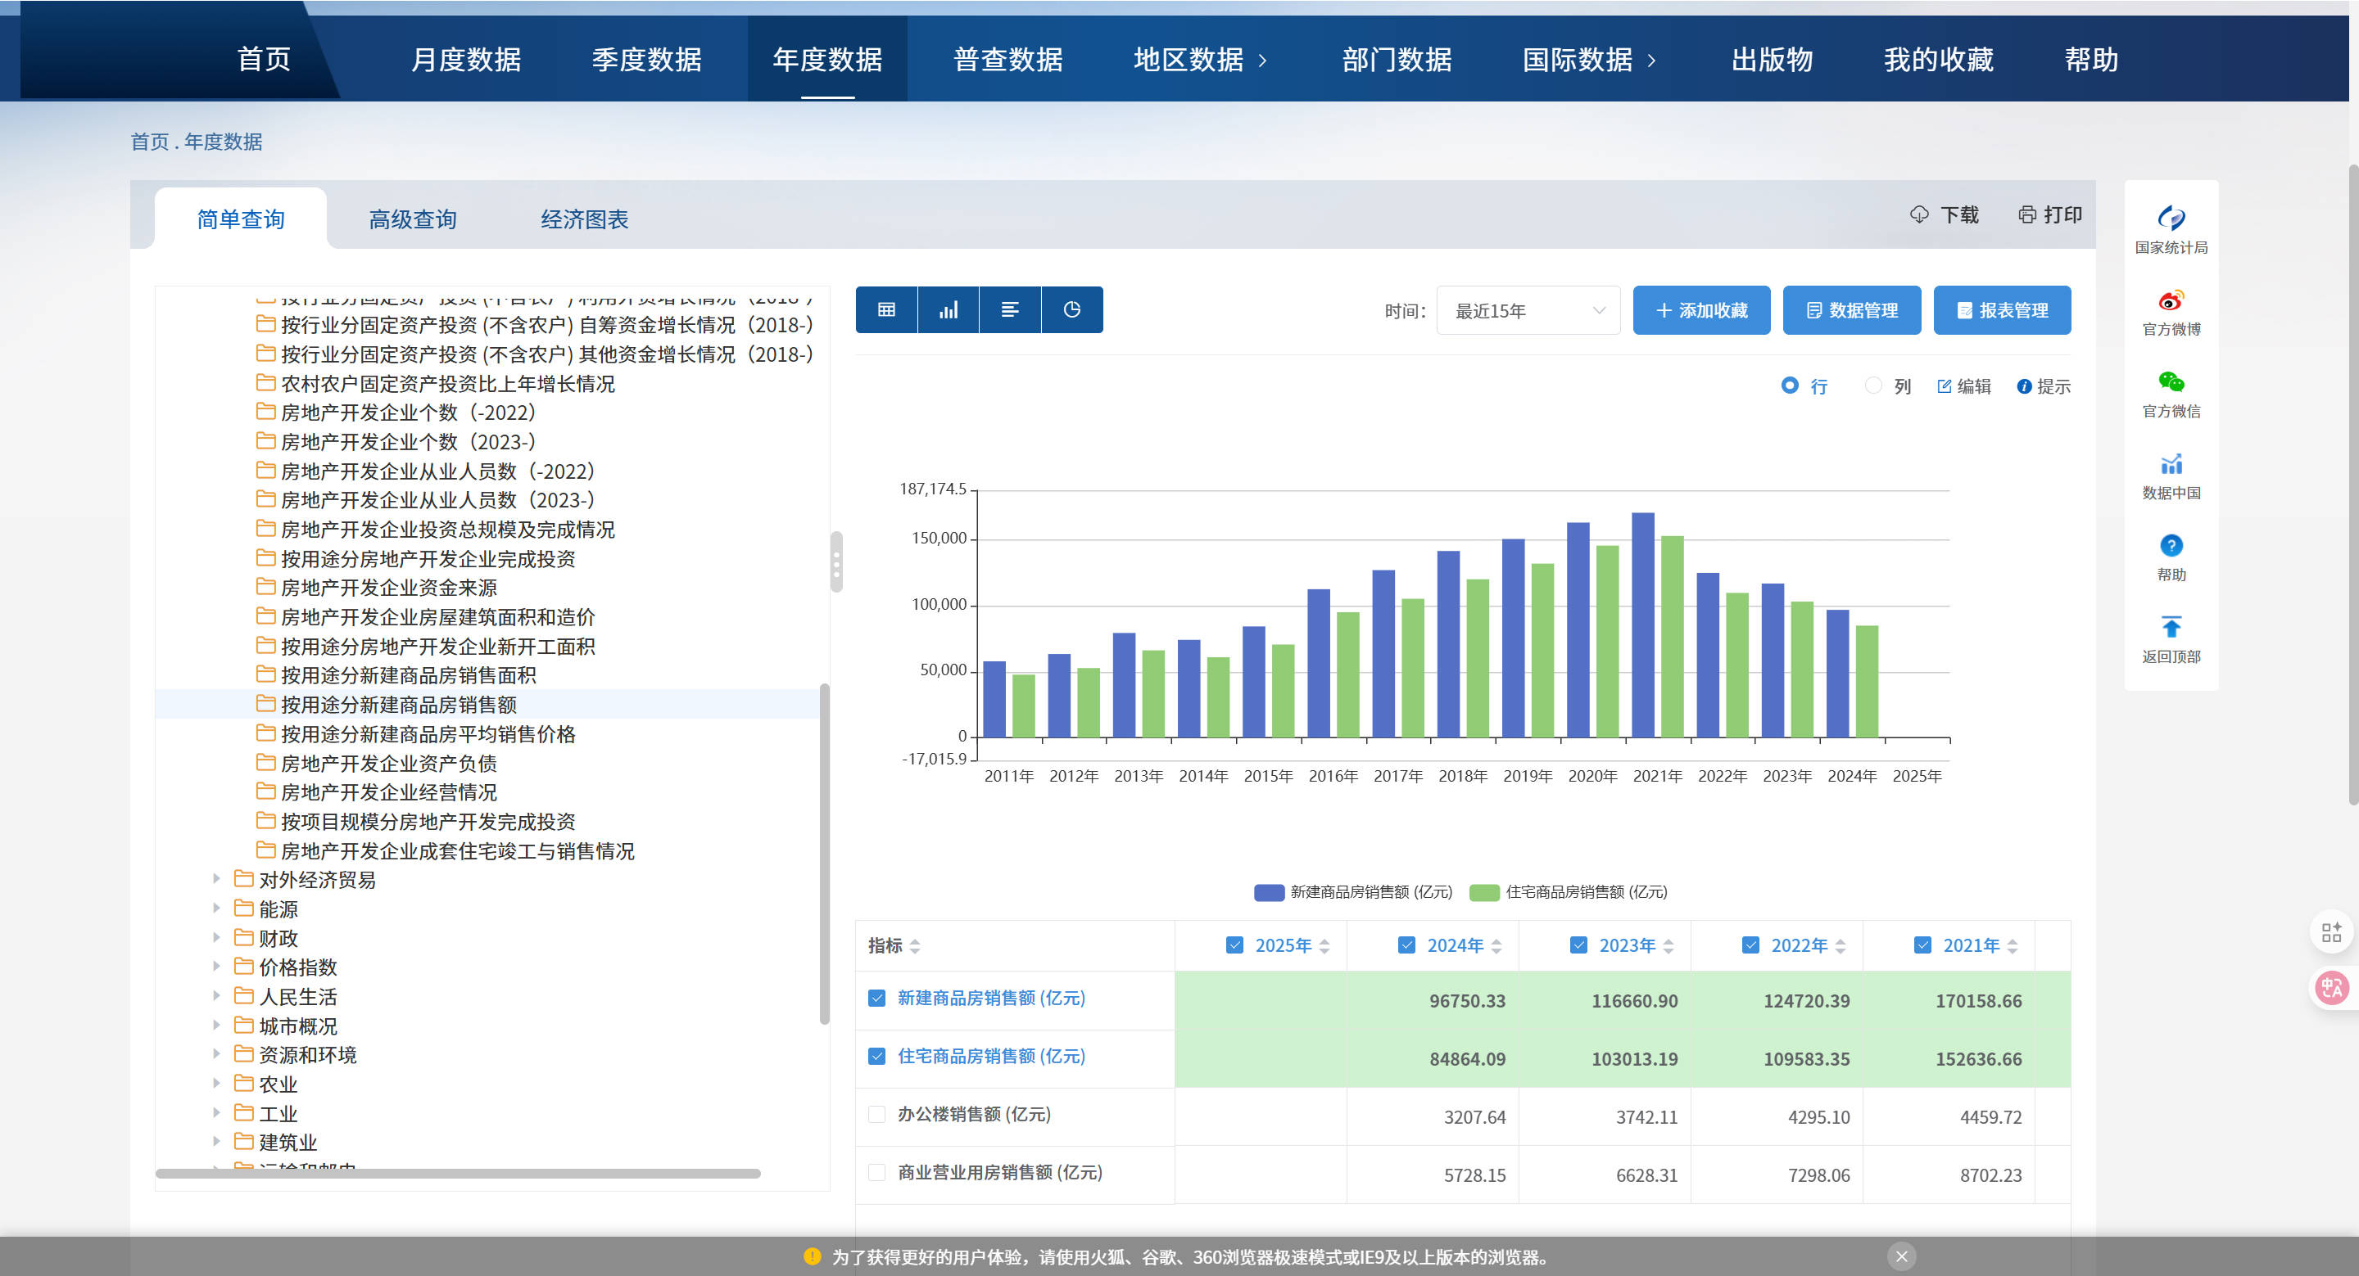The height and width of the screenshot is (1276, 2359).
Task: Switch to table view icon
Action: tap(885, 310)
